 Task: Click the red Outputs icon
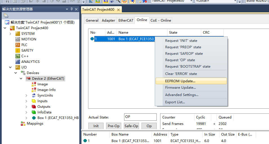tap(34, 107)
